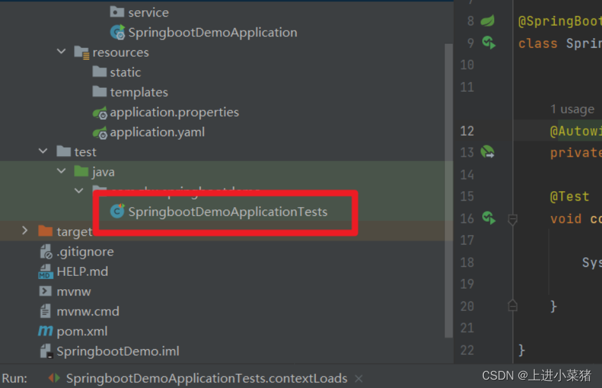The image size is (602, 388).
Task: Close the contextLoads run tab
Action: point(358,378)
